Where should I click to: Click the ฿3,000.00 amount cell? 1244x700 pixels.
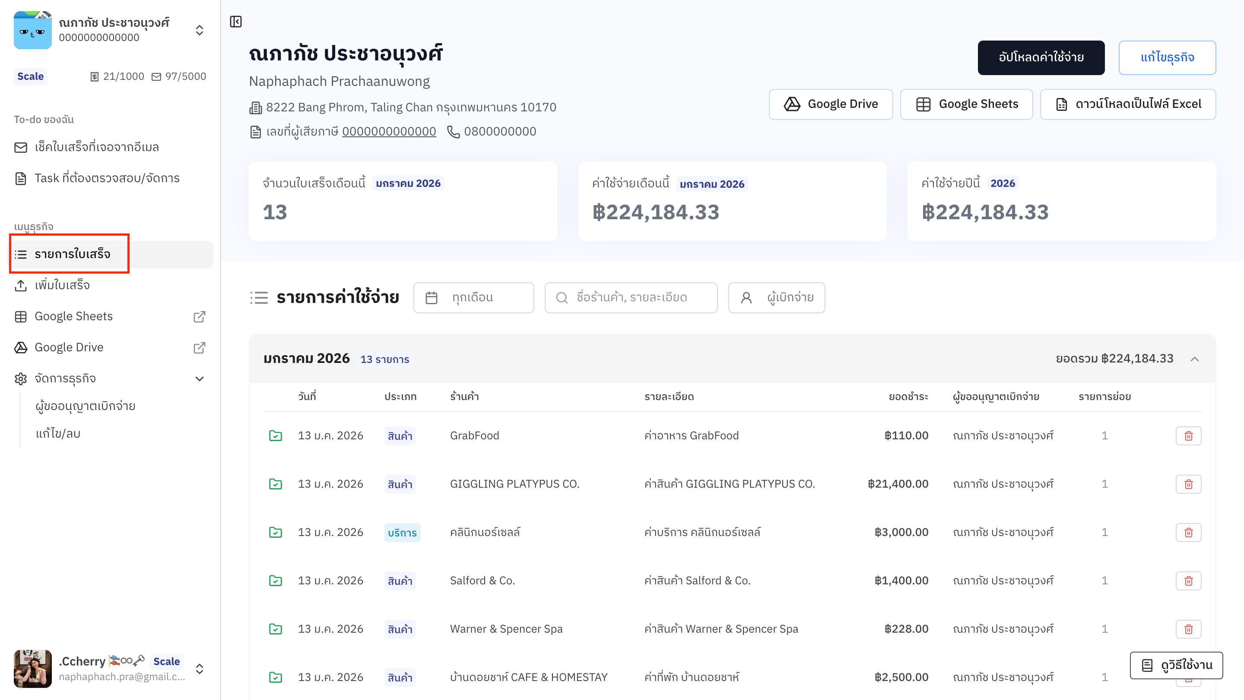tap(901, 532)
